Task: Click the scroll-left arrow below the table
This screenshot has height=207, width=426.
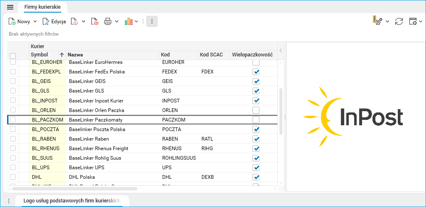Action: 10,189
